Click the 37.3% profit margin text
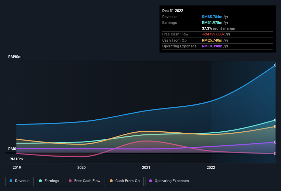 218,28
